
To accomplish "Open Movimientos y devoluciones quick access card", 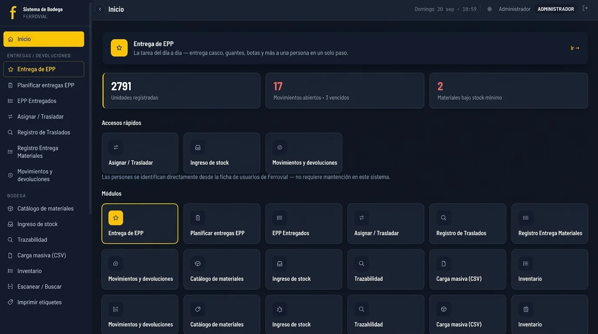I will coord(304,153).
